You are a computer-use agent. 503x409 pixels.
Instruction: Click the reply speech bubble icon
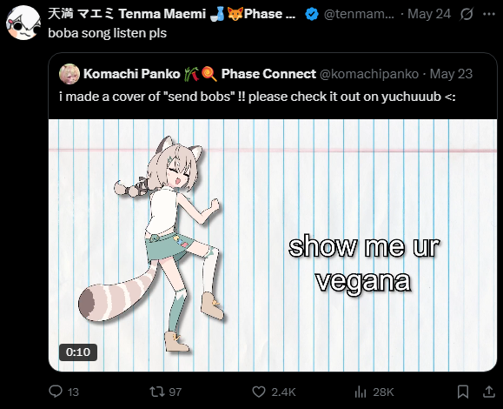pyautogui.click(x=56, y=392)
